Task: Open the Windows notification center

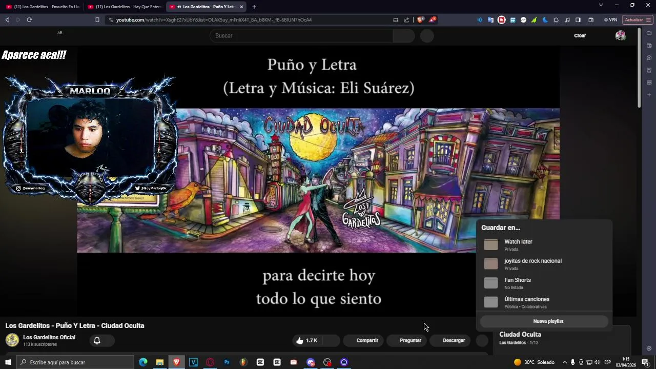Action: coord(645,362)
